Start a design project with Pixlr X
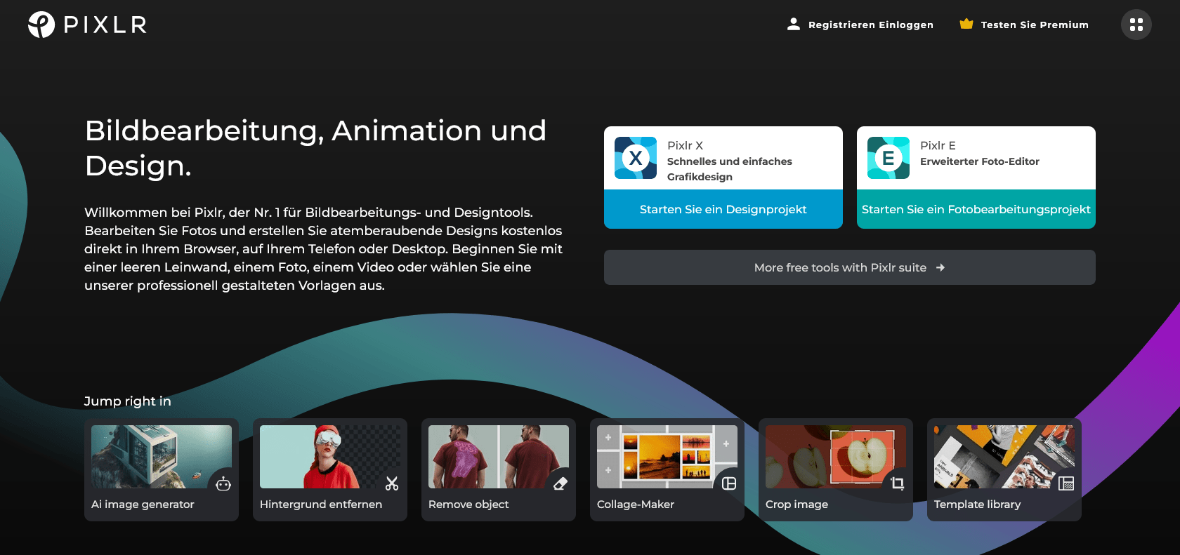 tap(723, 209)
